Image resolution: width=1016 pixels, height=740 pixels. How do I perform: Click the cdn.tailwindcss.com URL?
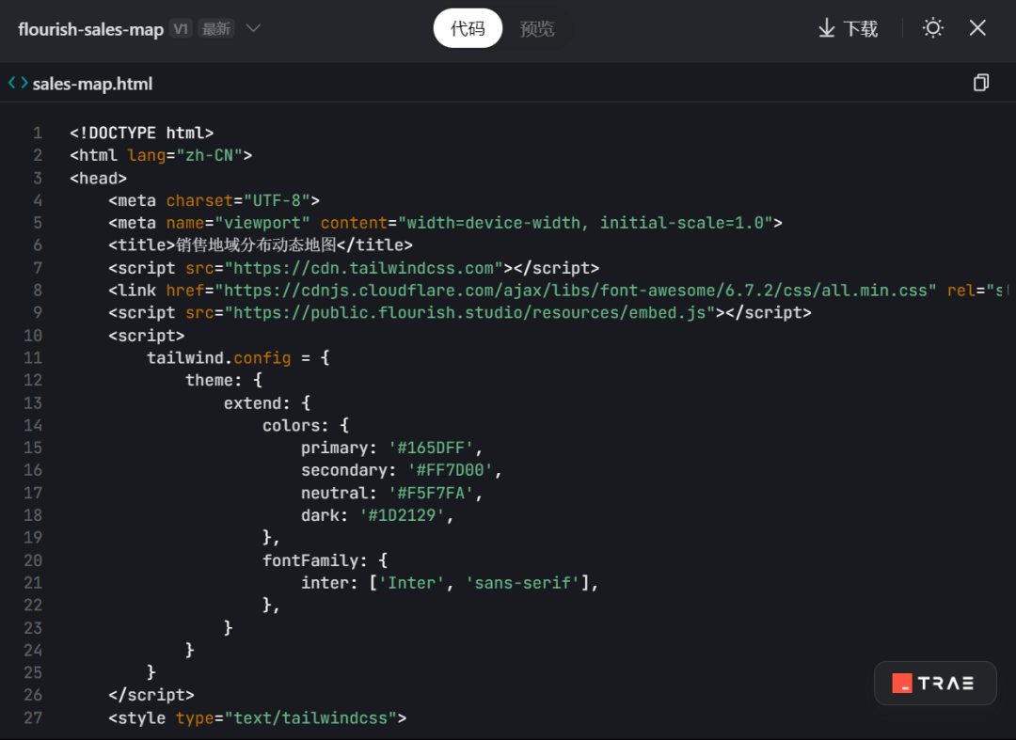click(x=363, y=268)
